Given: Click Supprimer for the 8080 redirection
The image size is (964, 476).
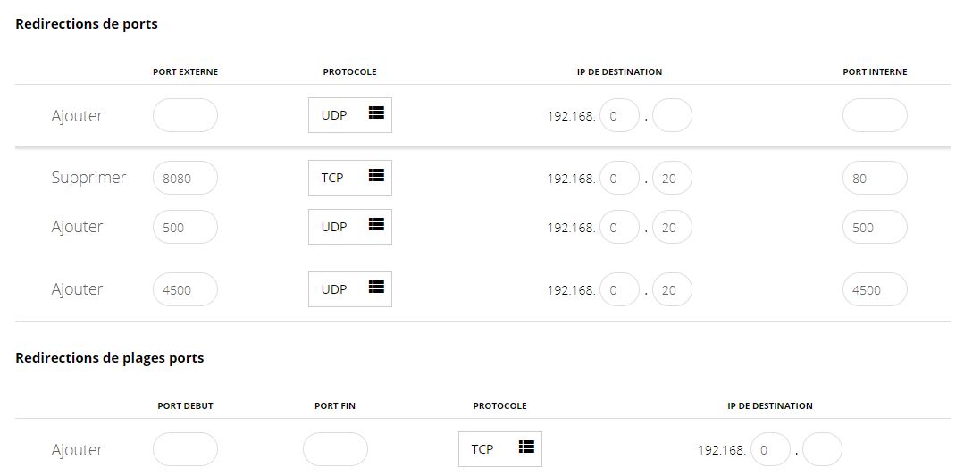Looking at the screenshot, I should (88, 178).
